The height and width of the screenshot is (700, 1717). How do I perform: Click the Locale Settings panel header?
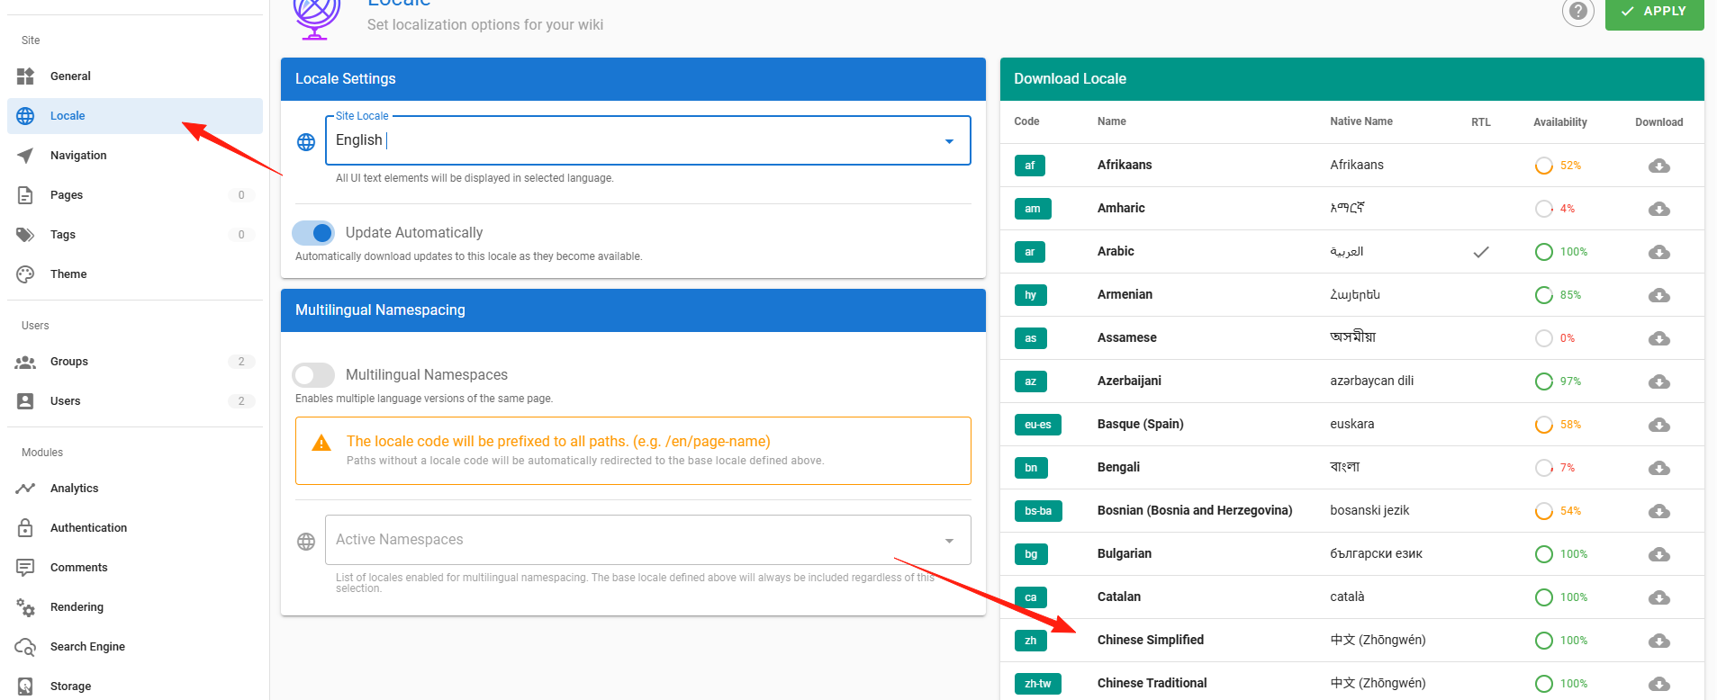pos(633,79)
